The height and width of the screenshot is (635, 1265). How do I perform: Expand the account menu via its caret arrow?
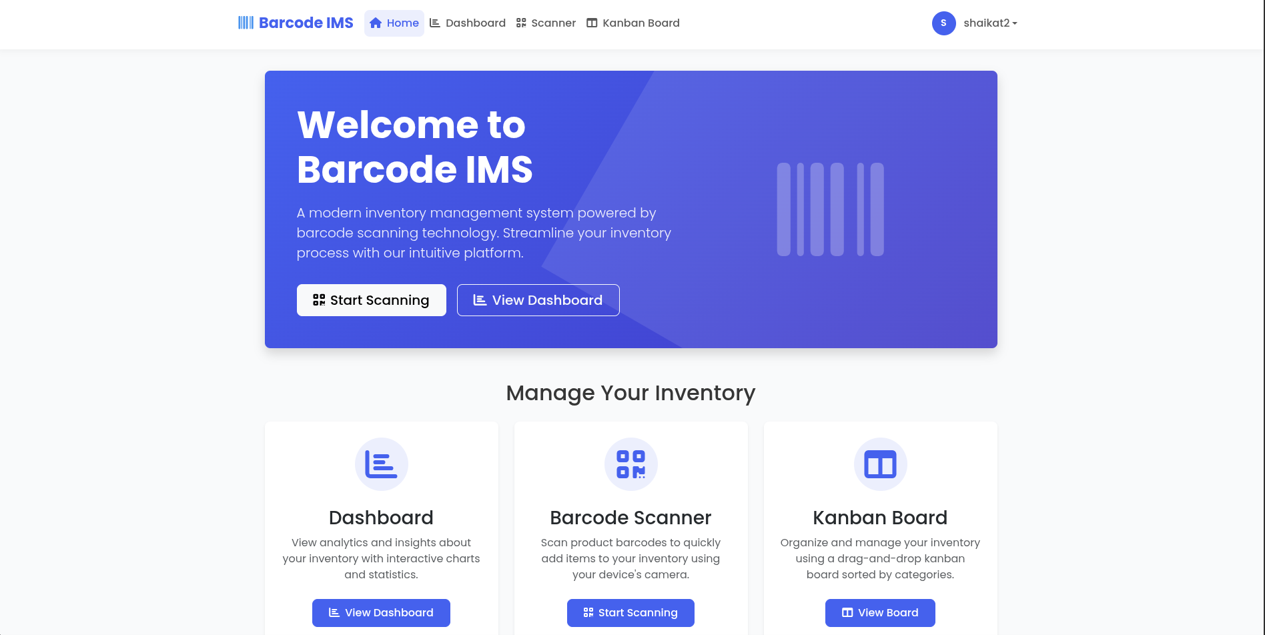click(1015, 23)
